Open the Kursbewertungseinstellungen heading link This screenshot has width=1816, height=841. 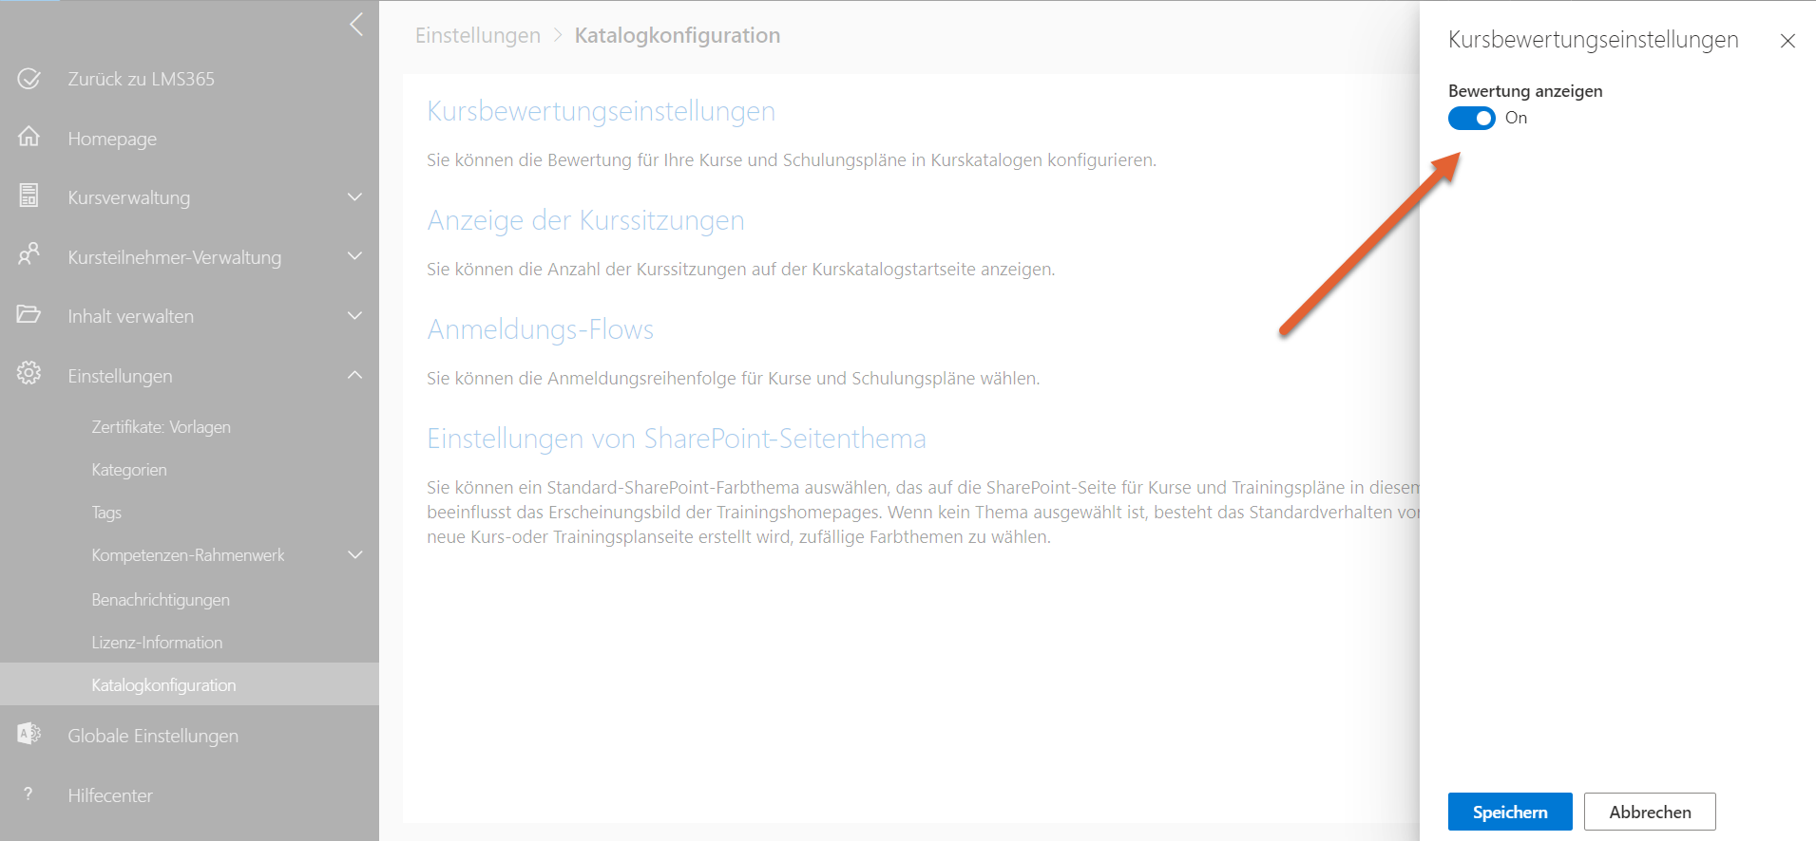(601, 111)
